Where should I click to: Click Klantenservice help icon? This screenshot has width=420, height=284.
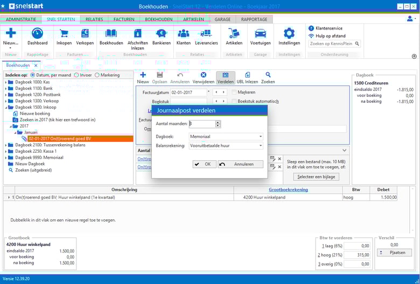point(311,28)
